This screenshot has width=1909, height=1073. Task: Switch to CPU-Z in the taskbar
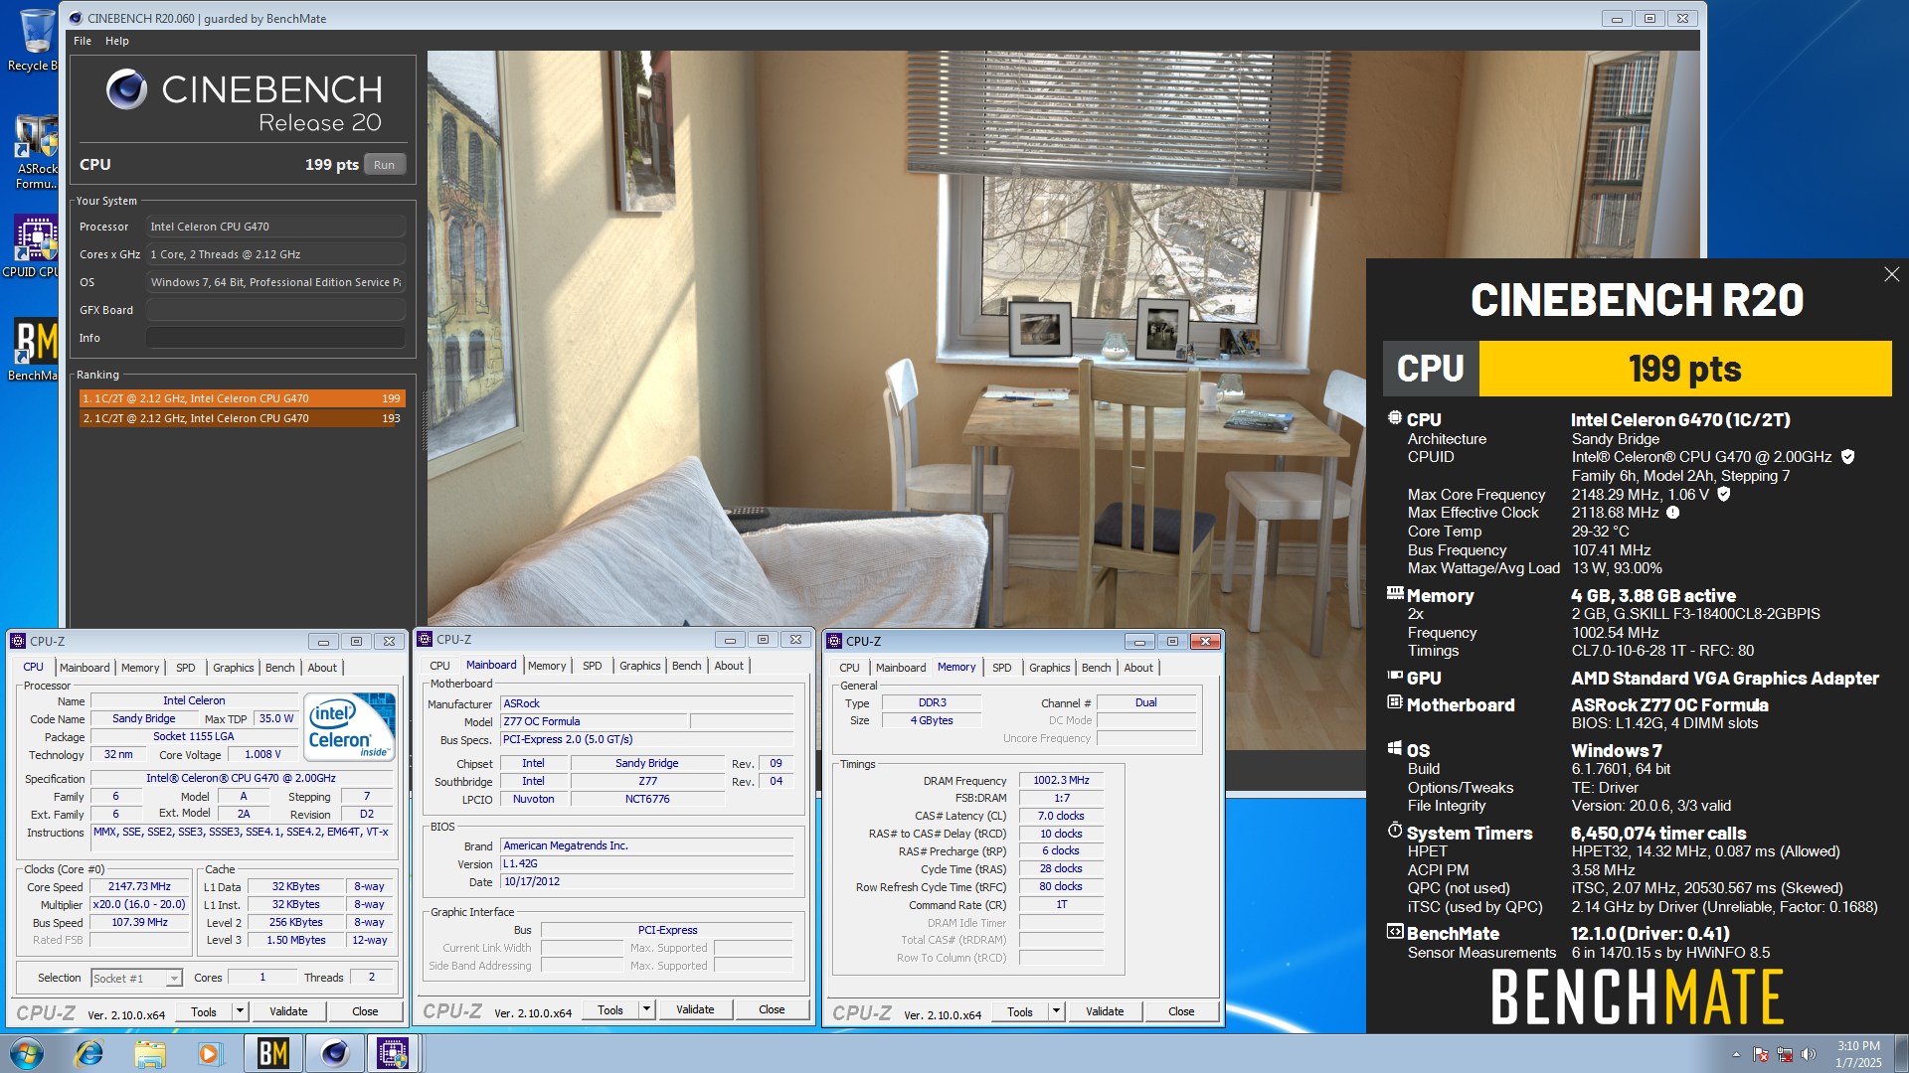[x=393, y=1053]
